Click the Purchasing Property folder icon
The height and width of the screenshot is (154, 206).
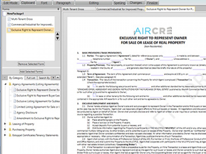(x=10, y=129)
